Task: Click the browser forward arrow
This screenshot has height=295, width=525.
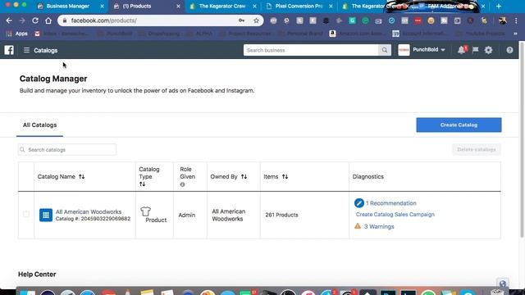Action: click(22, 20)
